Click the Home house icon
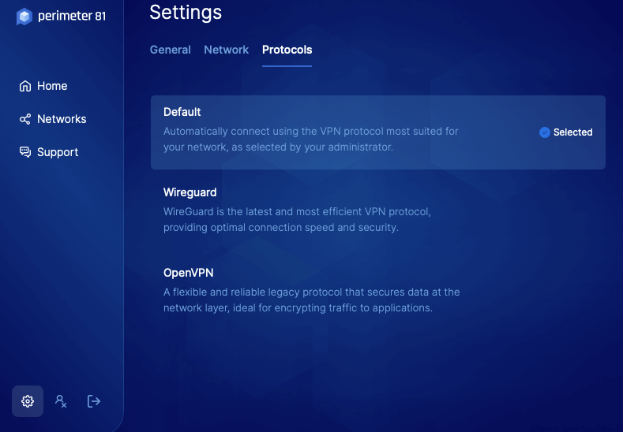This screenshot has height=432, width=623. (x=25, y=86)
